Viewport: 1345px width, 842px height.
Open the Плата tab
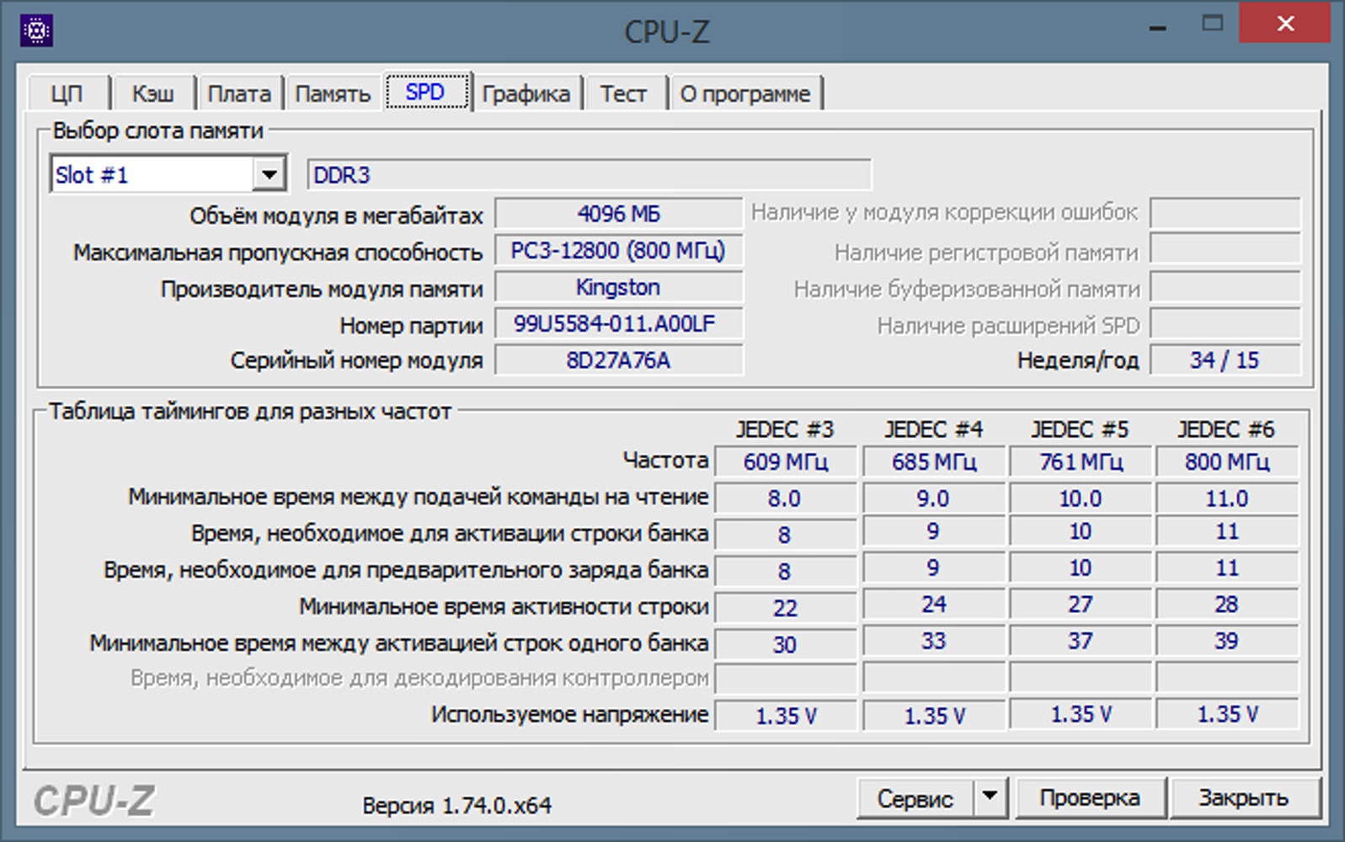point(239,93)
